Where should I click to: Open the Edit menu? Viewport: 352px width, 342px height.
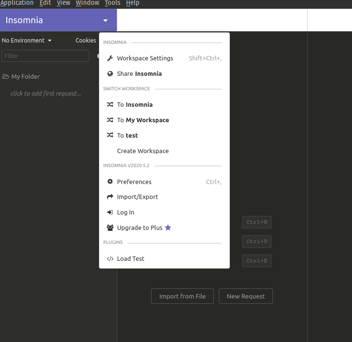pos(45,3)
